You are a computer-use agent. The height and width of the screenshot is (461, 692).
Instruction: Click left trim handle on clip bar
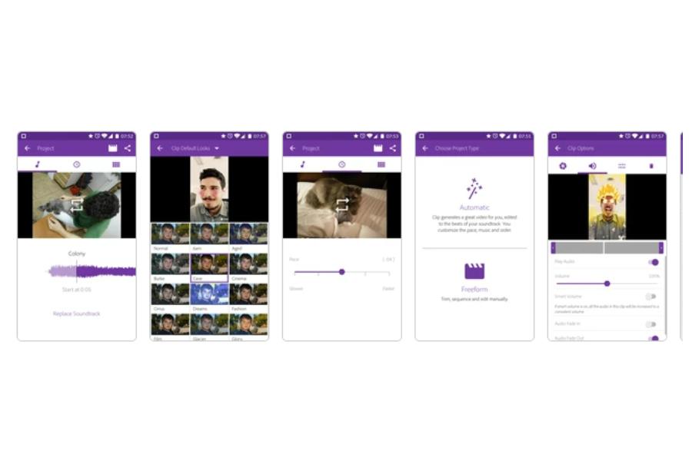553,248
